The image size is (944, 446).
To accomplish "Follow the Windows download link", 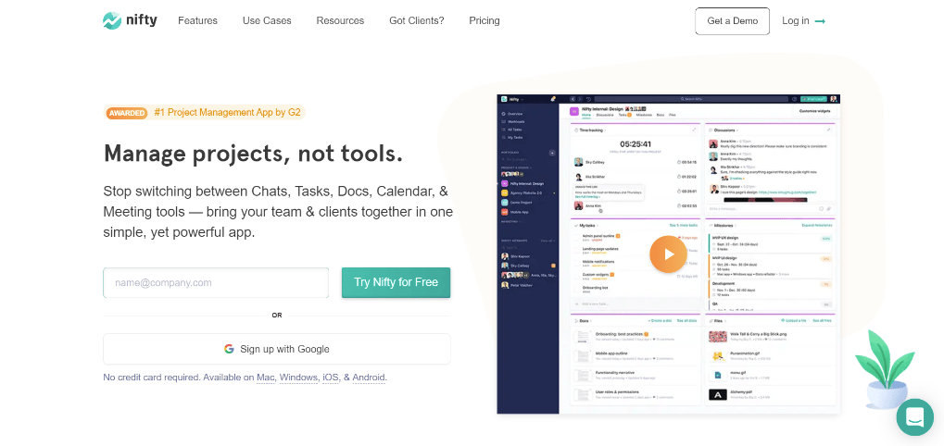I will pyautogui.click(x=298, y=378).
